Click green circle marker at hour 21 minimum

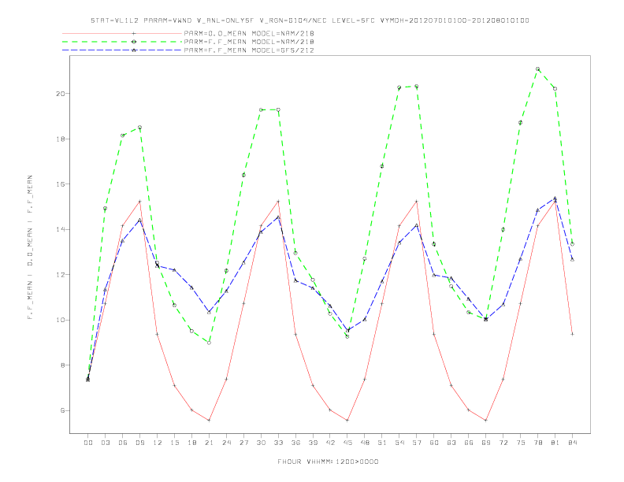[209, 343]
